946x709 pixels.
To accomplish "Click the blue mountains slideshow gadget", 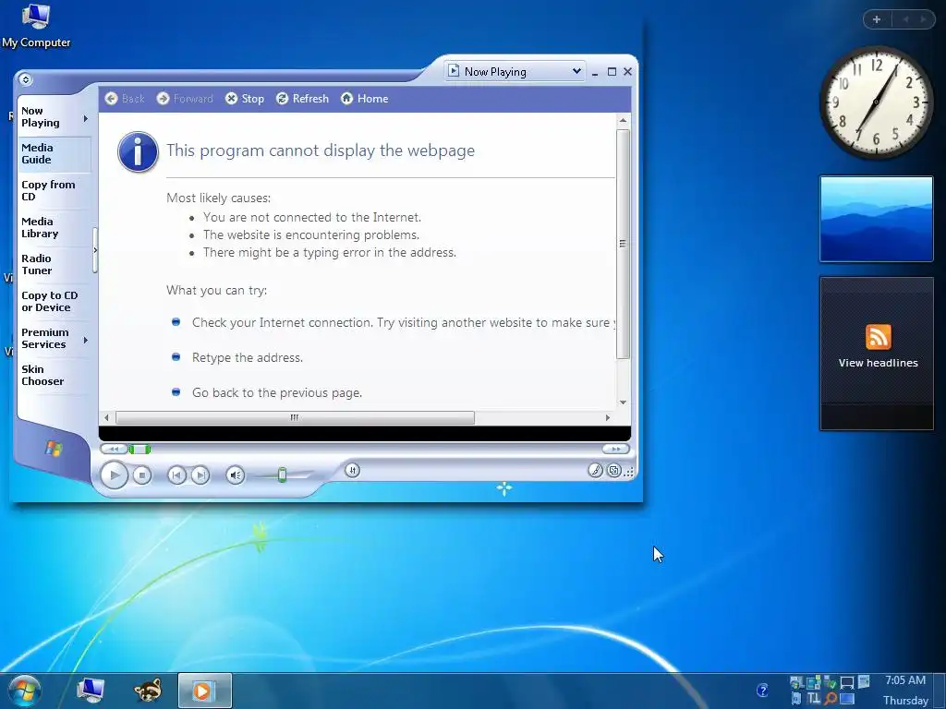I will pyautogui.click(x=876, y=219).
